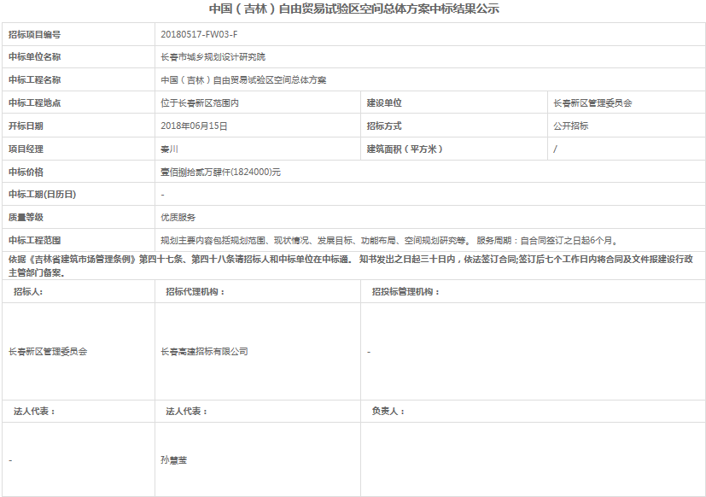Click the 中标工程名称 label cell
The width and height of the screenshot is (706, 497).
35,80
